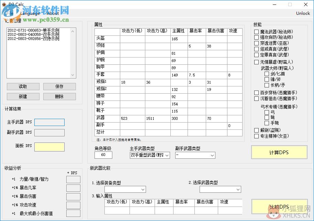Enable 强攻弃防(秘法师) skill checkbox
Viewport: 314px width, 221px height.
256,37
